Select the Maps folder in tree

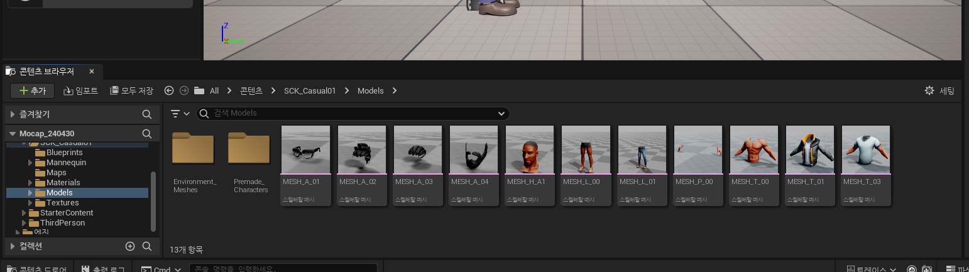tap(56, 173)
